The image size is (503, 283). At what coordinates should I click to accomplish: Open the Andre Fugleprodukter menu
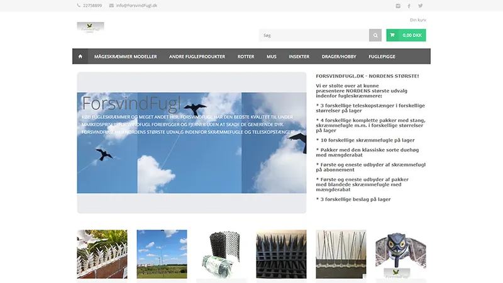[197, 57]
